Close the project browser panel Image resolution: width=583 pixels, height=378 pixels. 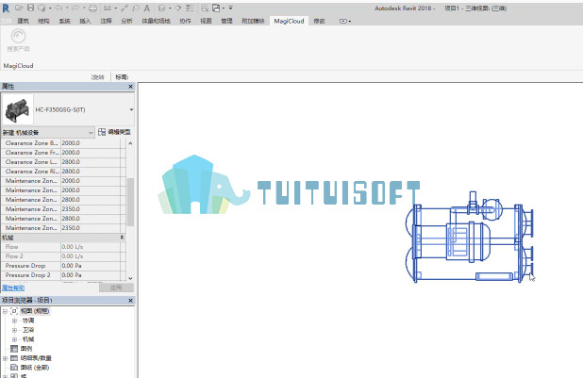130,299
